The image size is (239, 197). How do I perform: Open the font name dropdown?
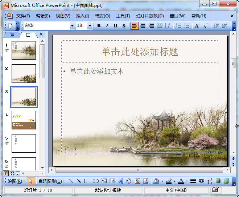tap(72, 26)
